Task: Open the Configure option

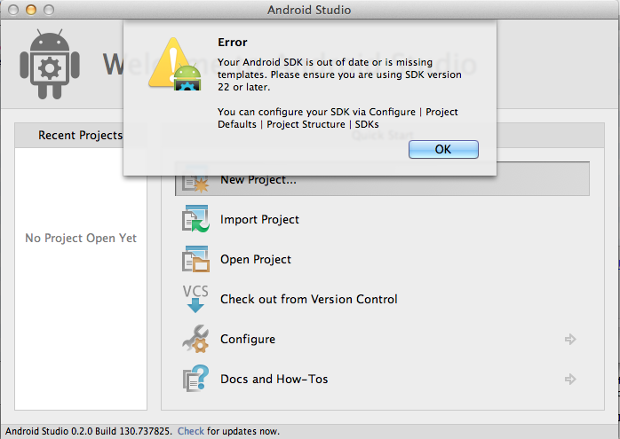Action: coord(248,339)
